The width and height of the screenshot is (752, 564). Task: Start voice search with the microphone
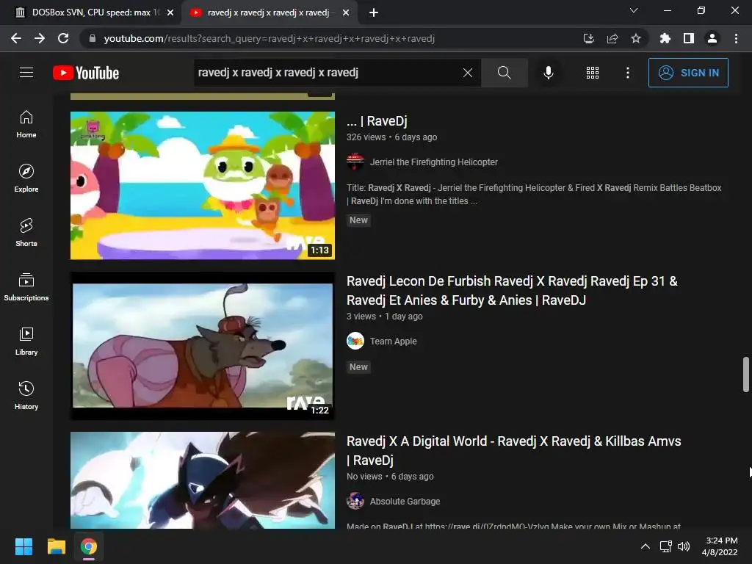point(548,73)
